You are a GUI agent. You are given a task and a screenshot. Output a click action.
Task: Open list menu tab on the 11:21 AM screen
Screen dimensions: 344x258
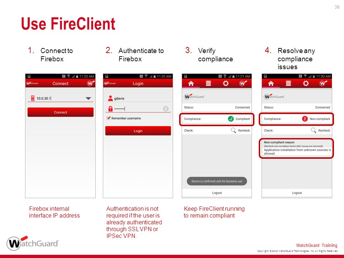[x=208, y=83]
